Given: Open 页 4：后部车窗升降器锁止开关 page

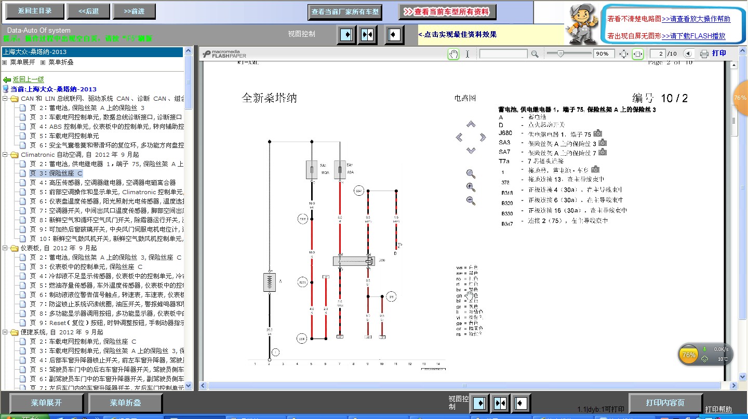Looking at the screenshot, I should 106,360.
